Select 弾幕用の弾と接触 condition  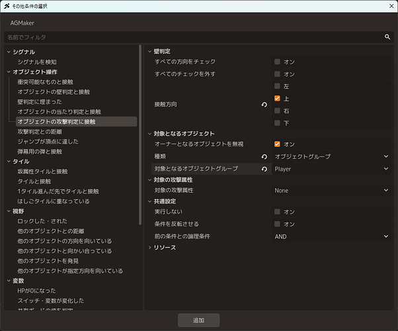pyautogui.click(x=40, y=152)
